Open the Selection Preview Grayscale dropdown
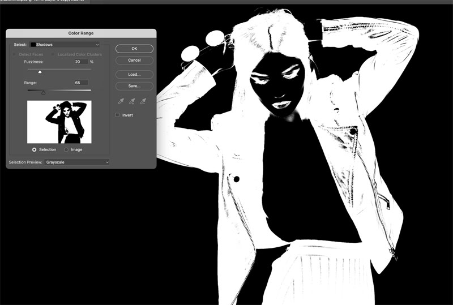 (x=76, y=162)
